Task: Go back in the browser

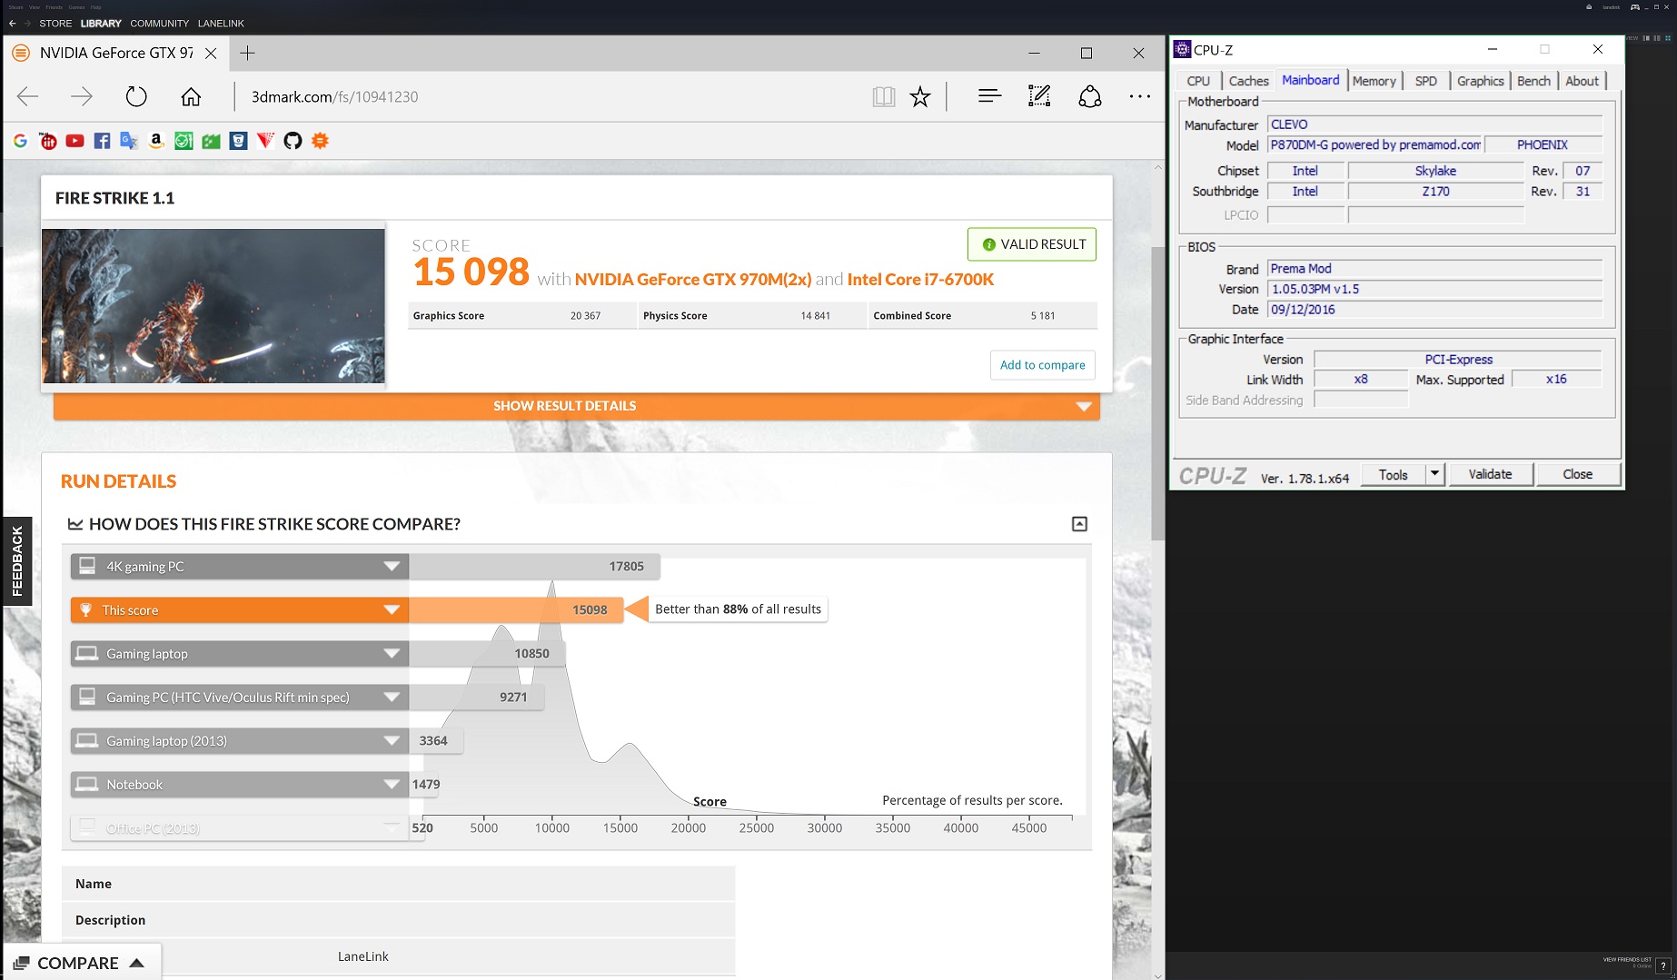Action: point(28,96)
